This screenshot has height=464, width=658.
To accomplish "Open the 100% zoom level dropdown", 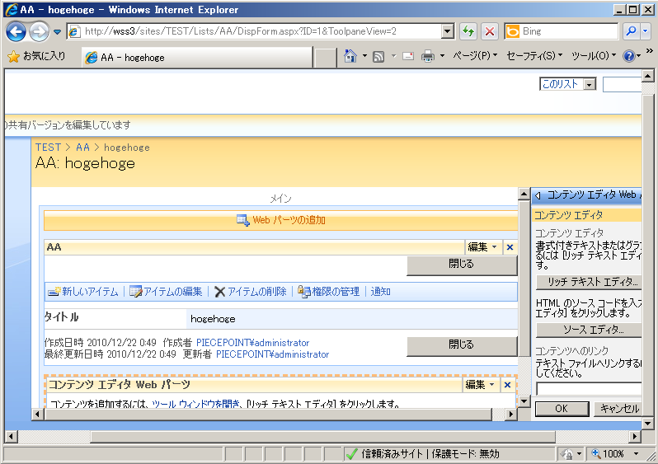I will click(637, 454).
